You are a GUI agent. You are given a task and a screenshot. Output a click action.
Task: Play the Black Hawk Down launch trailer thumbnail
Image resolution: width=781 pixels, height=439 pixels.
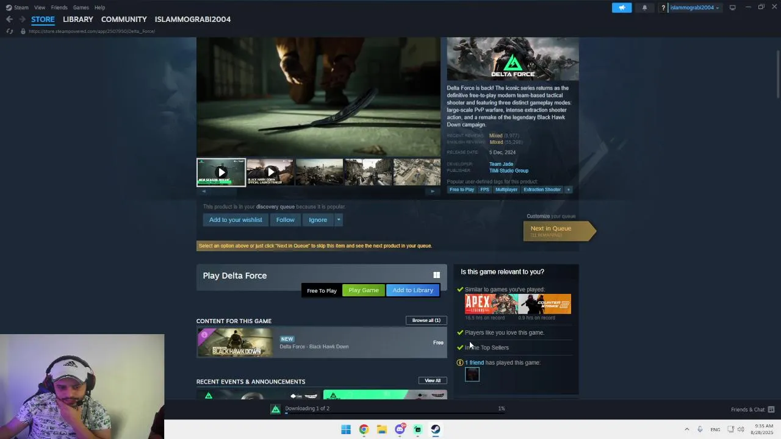(270, 173)
